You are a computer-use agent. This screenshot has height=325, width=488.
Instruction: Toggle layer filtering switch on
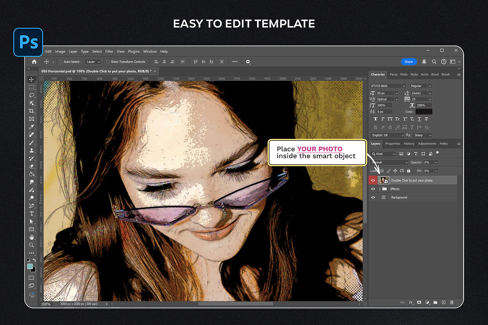tap(437, 154)
